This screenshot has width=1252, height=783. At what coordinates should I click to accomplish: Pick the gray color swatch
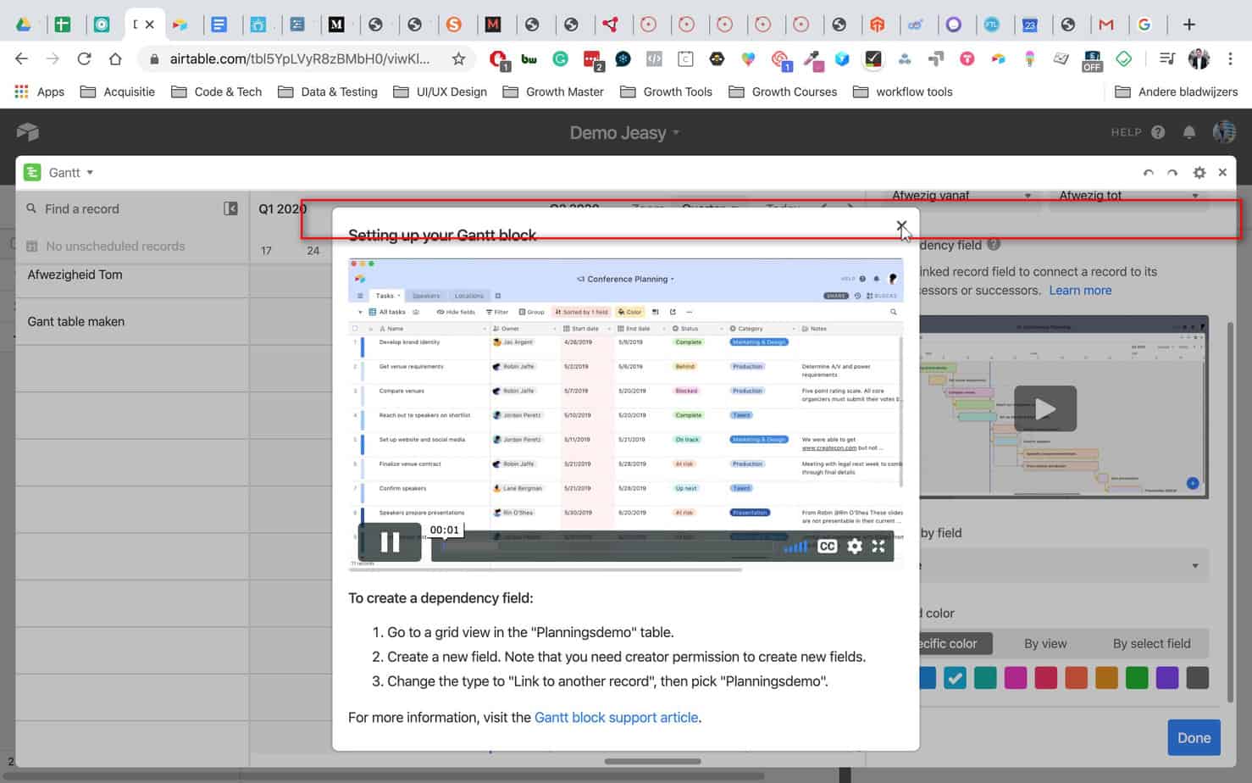point(1198,678)
